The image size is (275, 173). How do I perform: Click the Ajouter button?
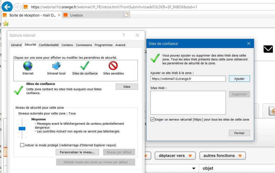[239, 79]
